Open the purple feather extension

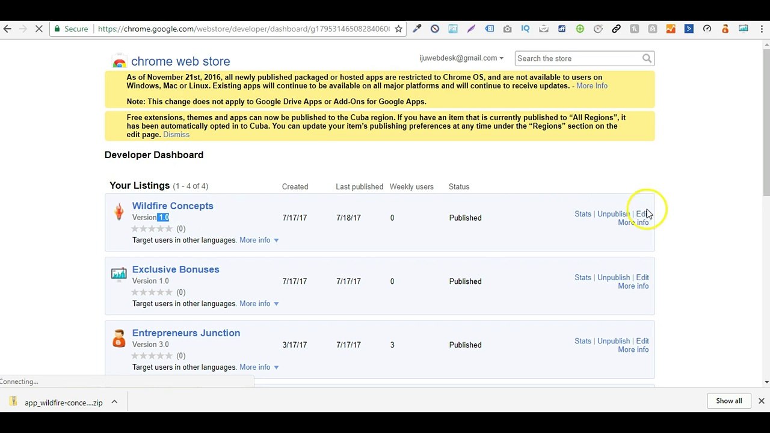[471, 29]
